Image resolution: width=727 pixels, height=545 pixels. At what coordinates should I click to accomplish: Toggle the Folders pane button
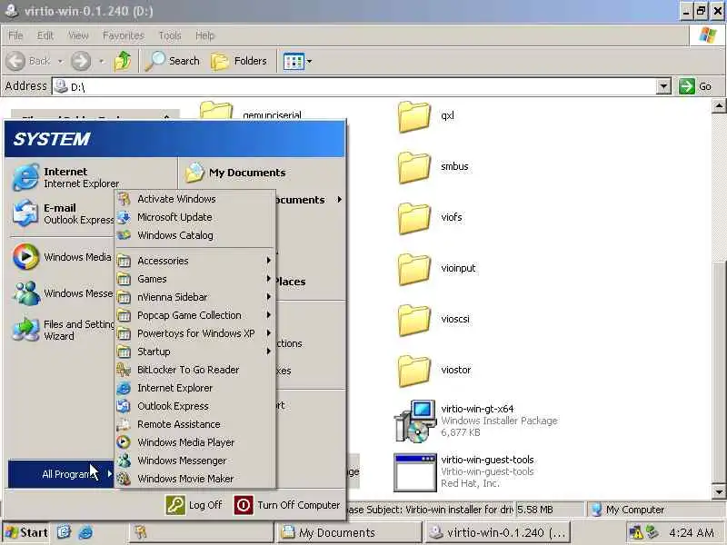(239, 61)
